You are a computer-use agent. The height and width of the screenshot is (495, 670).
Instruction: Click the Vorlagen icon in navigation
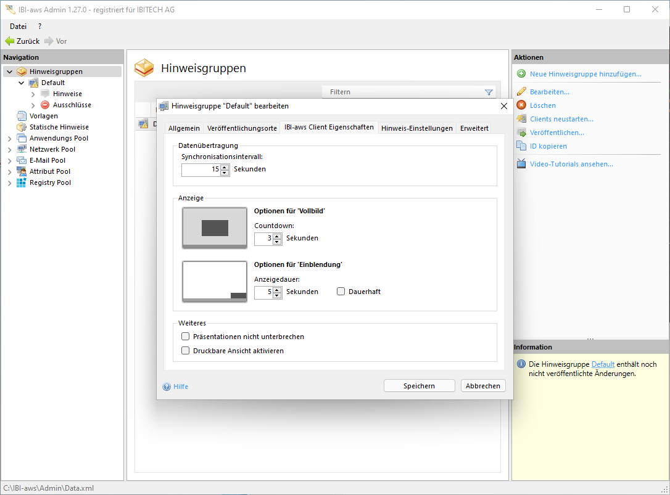click(x=22, y=116)
